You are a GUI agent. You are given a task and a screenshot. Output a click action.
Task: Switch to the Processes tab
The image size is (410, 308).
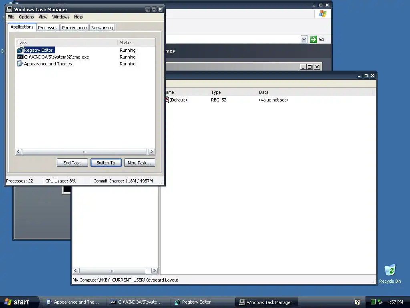click(48, 28)
